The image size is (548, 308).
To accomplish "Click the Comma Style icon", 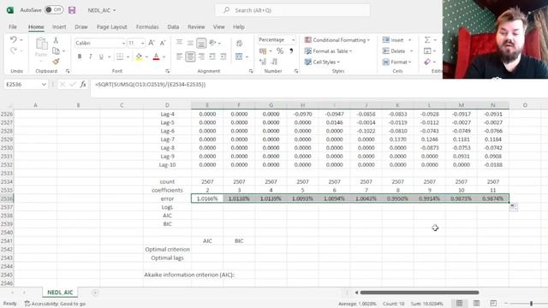I will coord(291,51).
